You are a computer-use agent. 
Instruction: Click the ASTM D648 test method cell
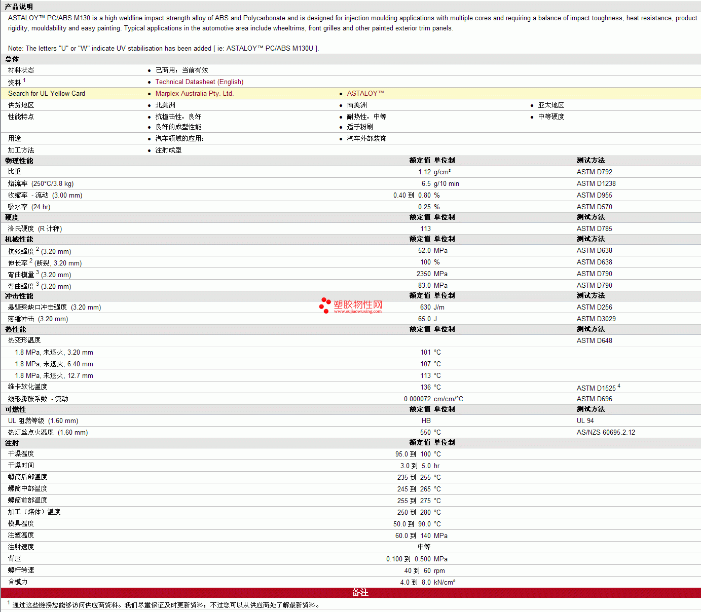[595, 340]
